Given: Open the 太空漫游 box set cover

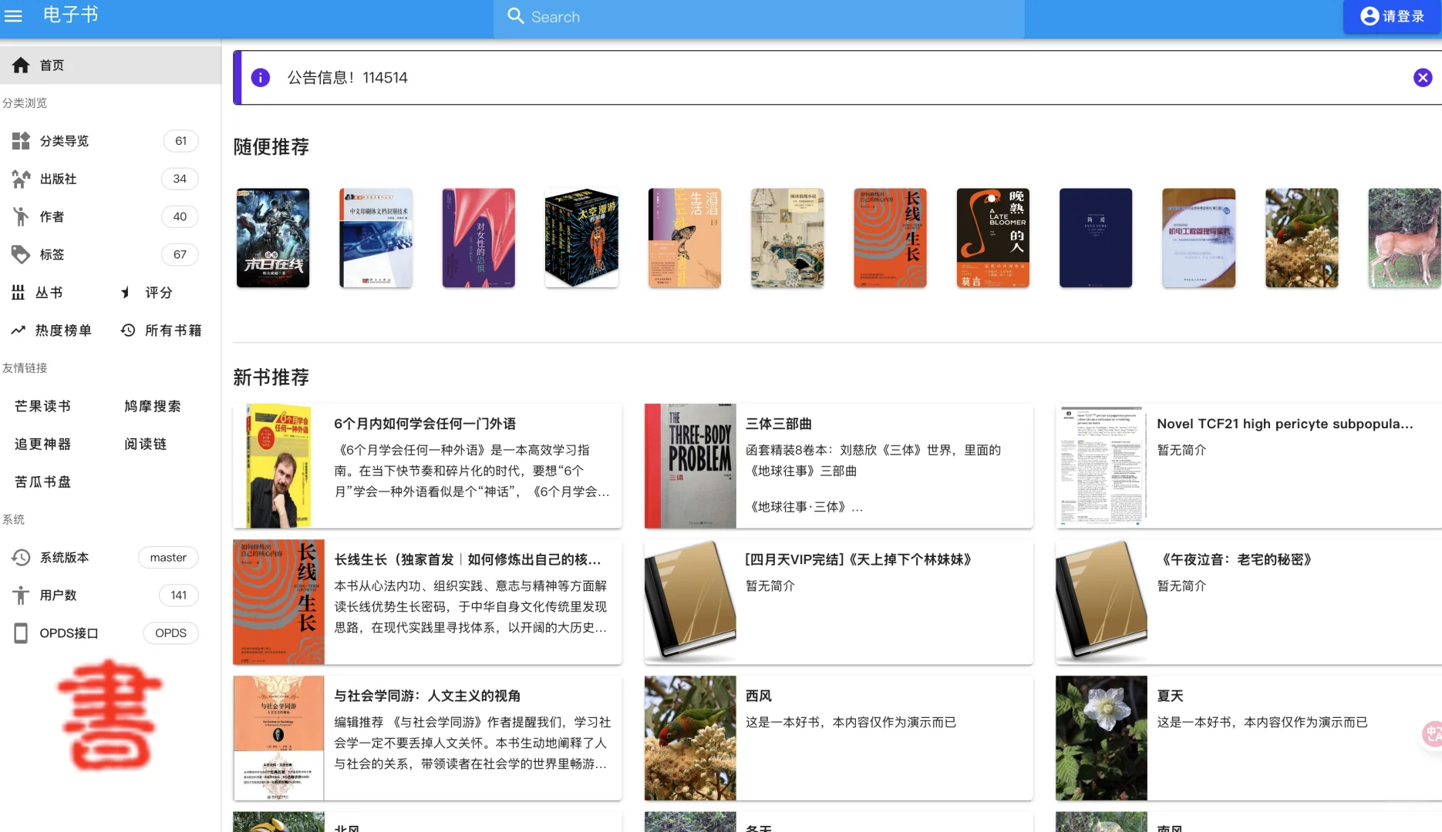Looking at the screenshot, I should click(x=581, y=238).
